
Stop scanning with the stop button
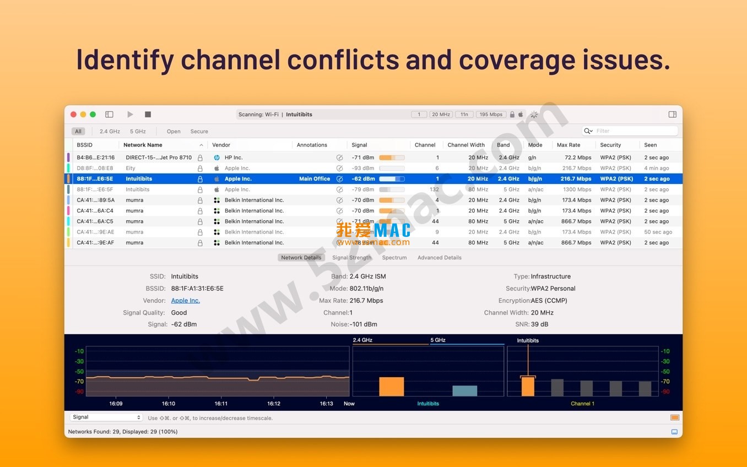click(x=148, y=115)
